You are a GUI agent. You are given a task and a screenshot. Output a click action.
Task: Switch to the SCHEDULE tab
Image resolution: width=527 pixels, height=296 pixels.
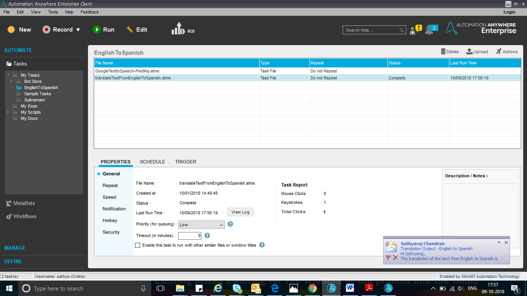click(x=152, y=162)
